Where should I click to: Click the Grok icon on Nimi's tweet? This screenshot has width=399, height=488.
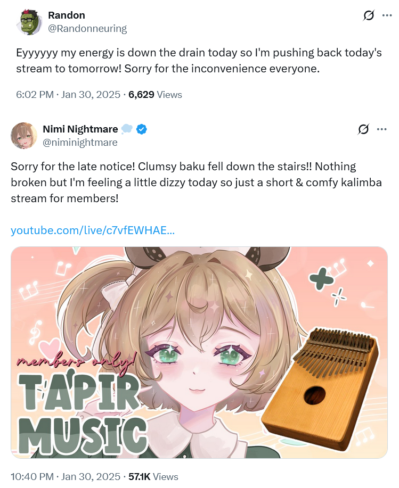point(363,129)
